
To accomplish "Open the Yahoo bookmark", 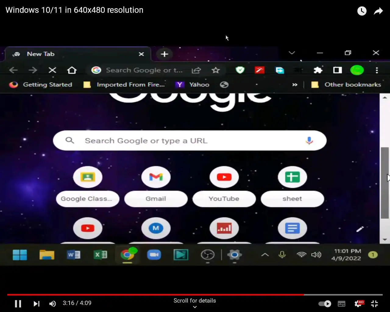I will click(x=192, y=85).
